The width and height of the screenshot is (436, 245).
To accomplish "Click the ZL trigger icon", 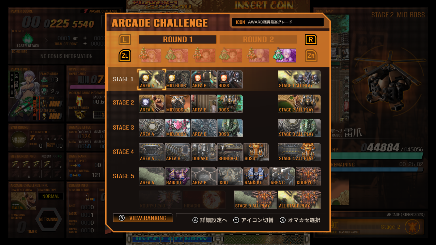I will tap(125, 55).
